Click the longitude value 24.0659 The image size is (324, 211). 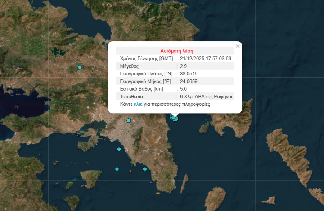coord(189,81)
